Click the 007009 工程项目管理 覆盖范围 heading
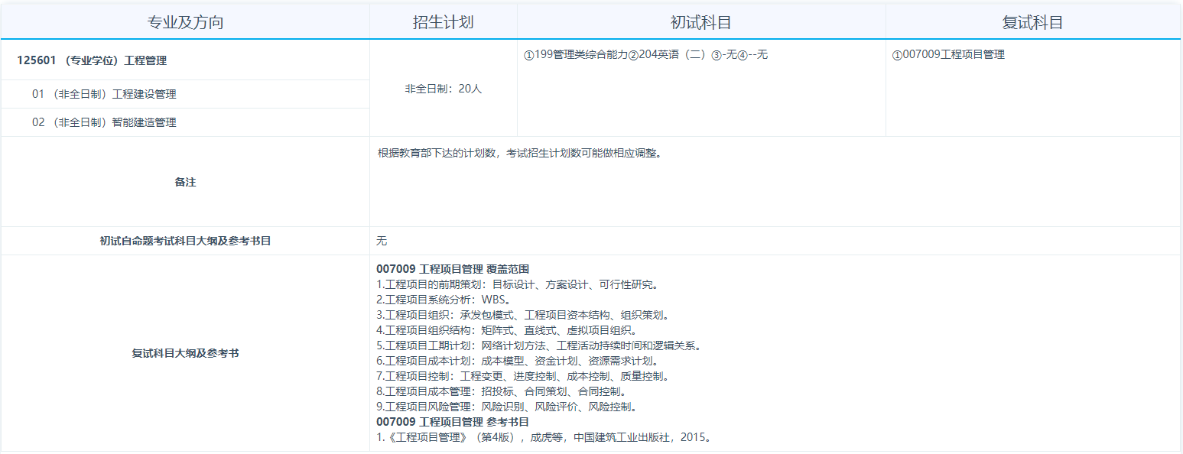1183x454 pixels. (x=453, y=269)
